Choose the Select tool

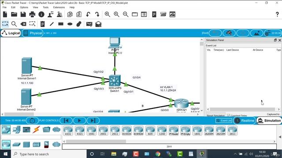click(5, 24)
